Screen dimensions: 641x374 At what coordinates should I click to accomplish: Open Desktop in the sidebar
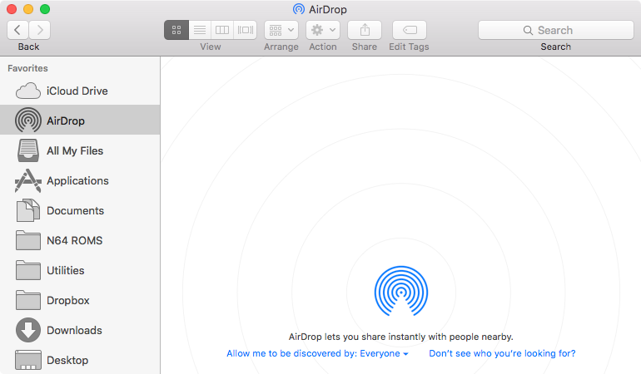[80, 360]
